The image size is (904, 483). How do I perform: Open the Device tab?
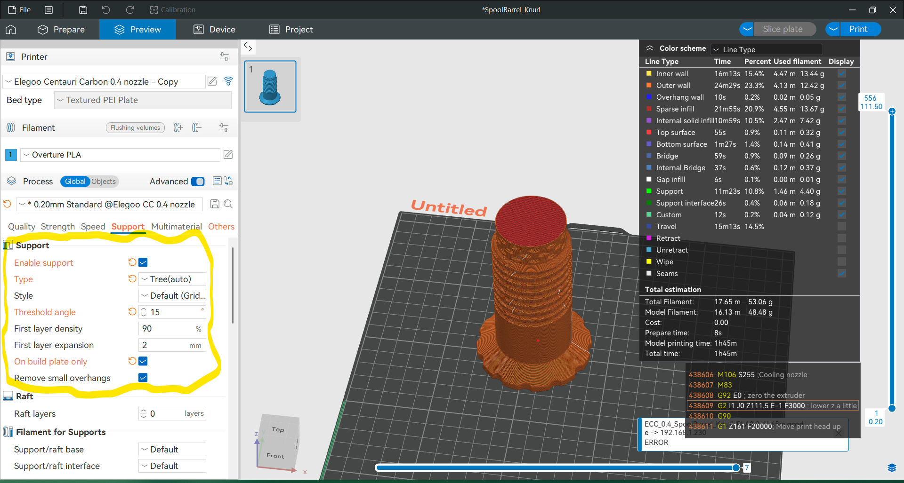pyautogui.click(x=215, y=29)
